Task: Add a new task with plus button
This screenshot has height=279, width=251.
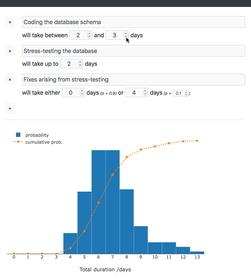Action: point(10,108)
